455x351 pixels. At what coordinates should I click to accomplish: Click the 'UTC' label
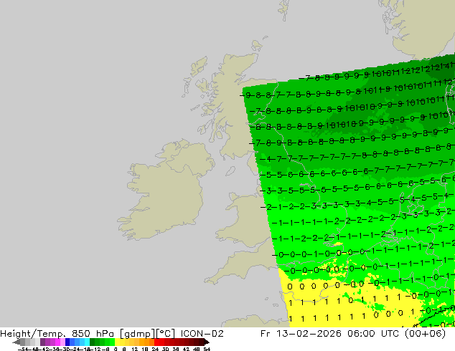[x=390, y=334]
